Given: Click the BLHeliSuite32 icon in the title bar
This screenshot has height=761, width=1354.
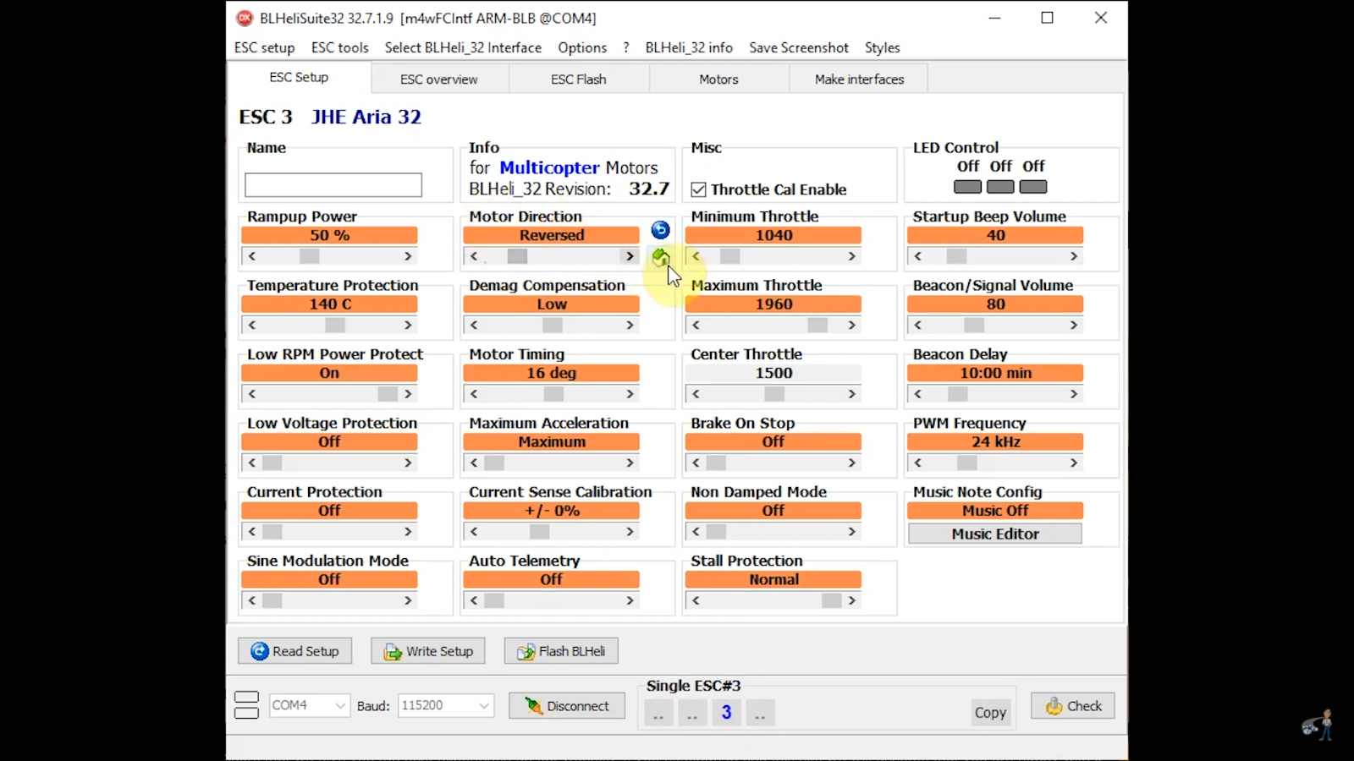Looking at the screenshot, I should coord(245,18).
